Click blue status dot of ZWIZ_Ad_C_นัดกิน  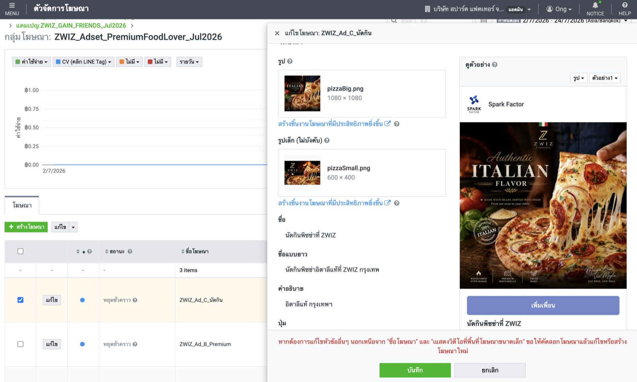pyautogui.click(x=82, y=300)
